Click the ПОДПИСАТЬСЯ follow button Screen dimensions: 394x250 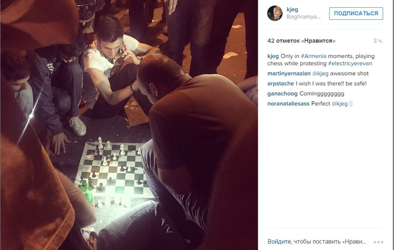356,13
